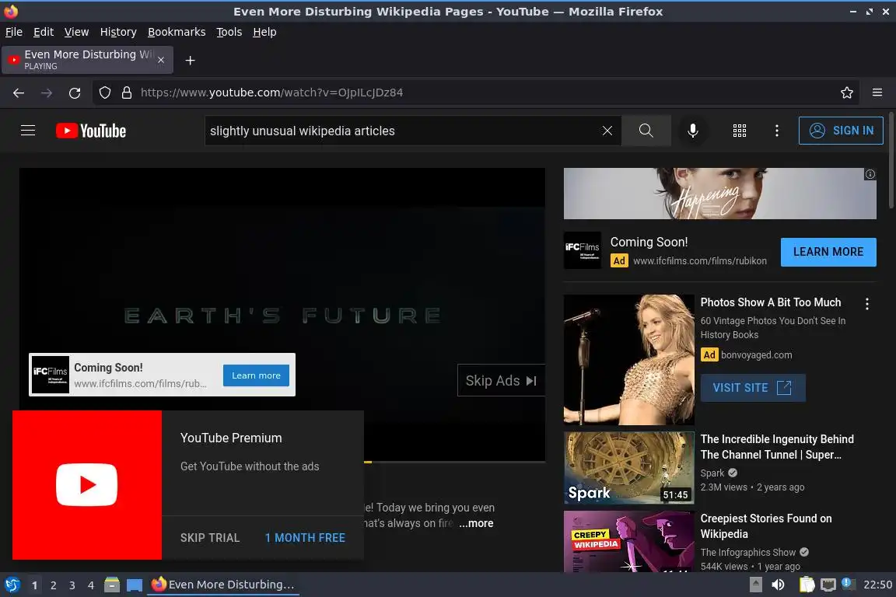
Task: Open the tracking protection shield icon
Action: pos(104,93)
